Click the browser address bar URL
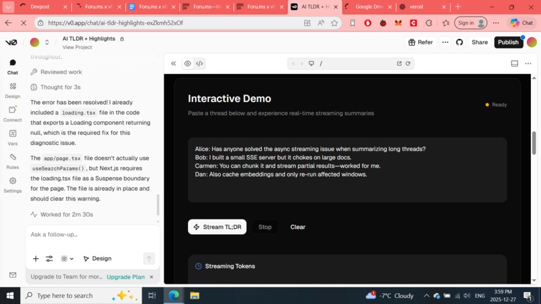541x304 pixels. pyautogui.click(x=115, y=23)
